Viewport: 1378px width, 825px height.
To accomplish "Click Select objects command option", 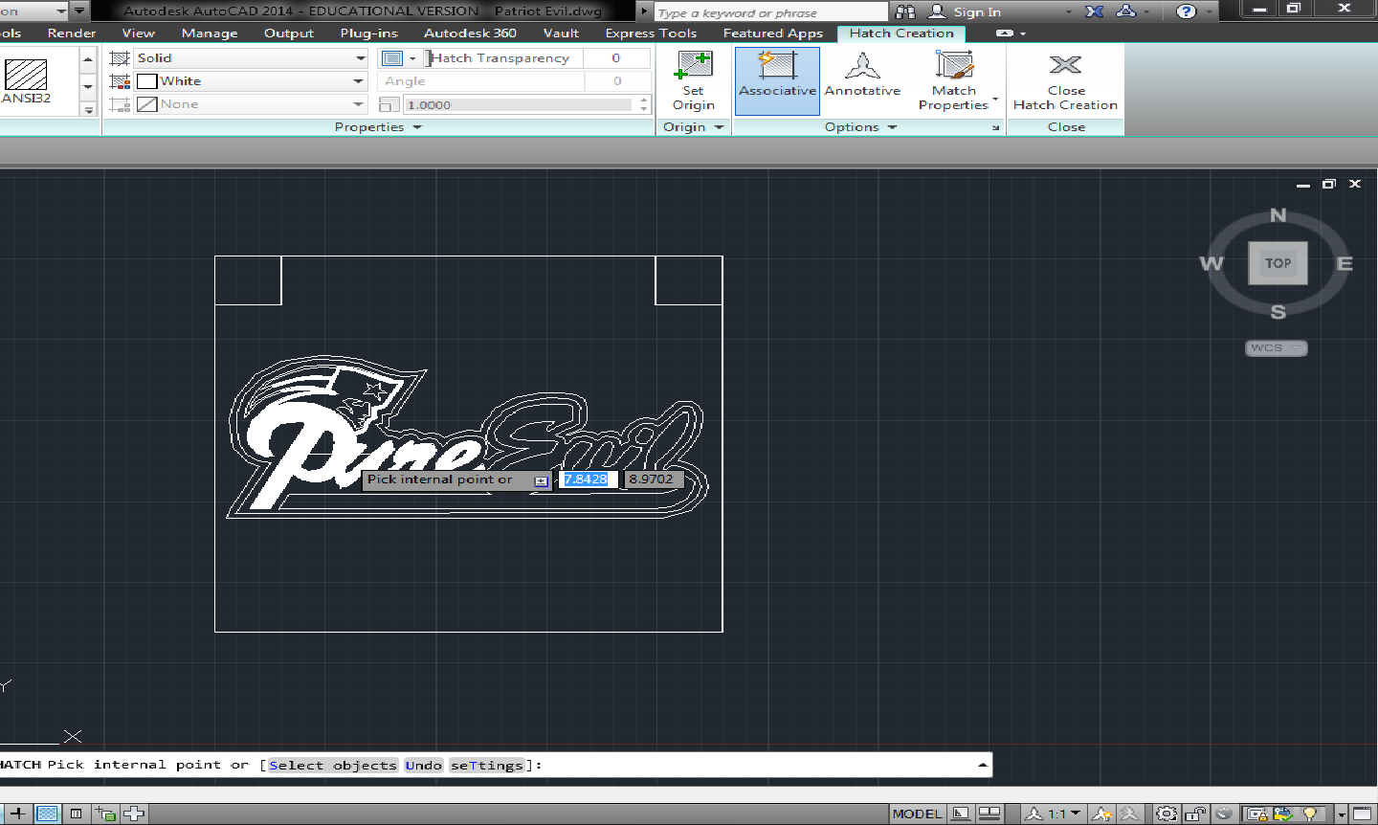I will (333, 765).
